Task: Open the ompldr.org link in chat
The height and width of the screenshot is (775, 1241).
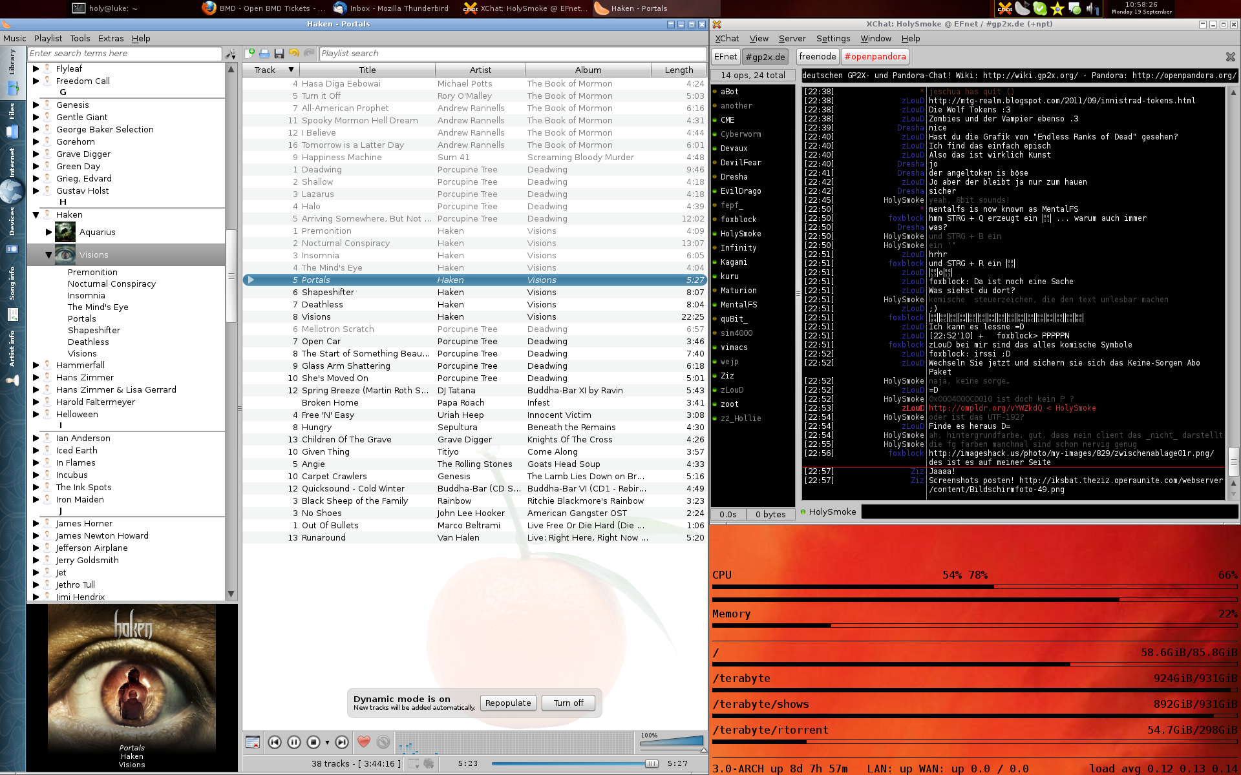Action: 985,408
